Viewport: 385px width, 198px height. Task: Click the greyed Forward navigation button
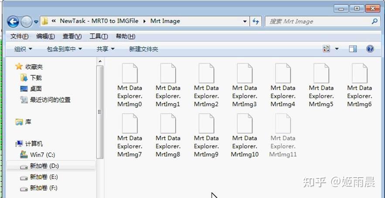coord(26,22)
